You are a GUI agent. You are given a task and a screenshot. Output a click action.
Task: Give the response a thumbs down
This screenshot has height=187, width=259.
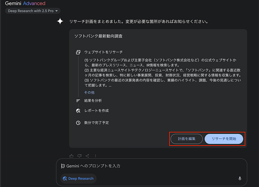80,156
